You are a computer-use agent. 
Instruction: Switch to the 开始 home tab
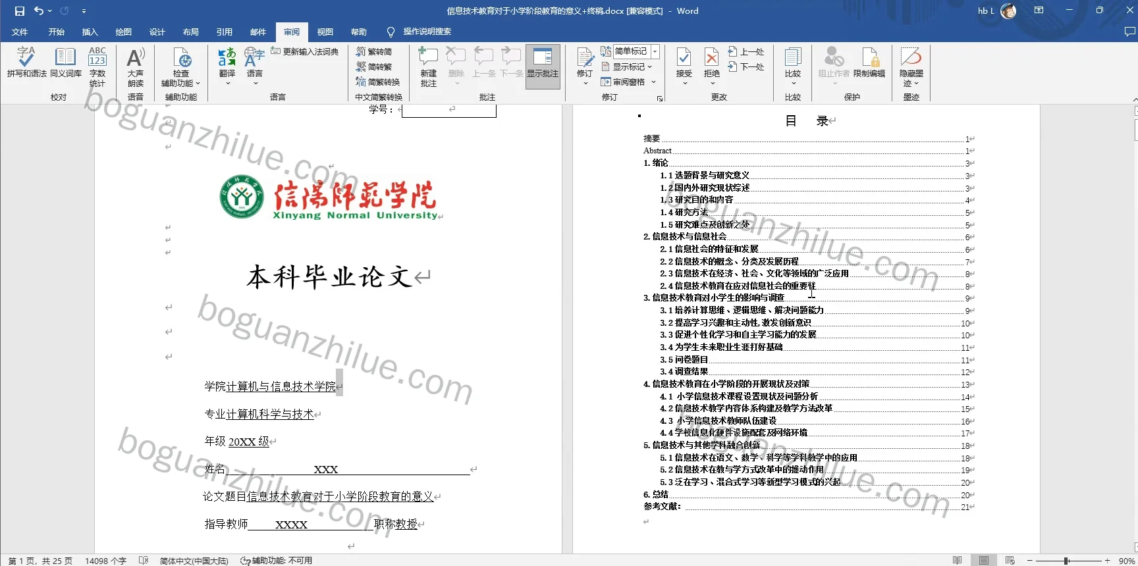(x=56, y=32)
